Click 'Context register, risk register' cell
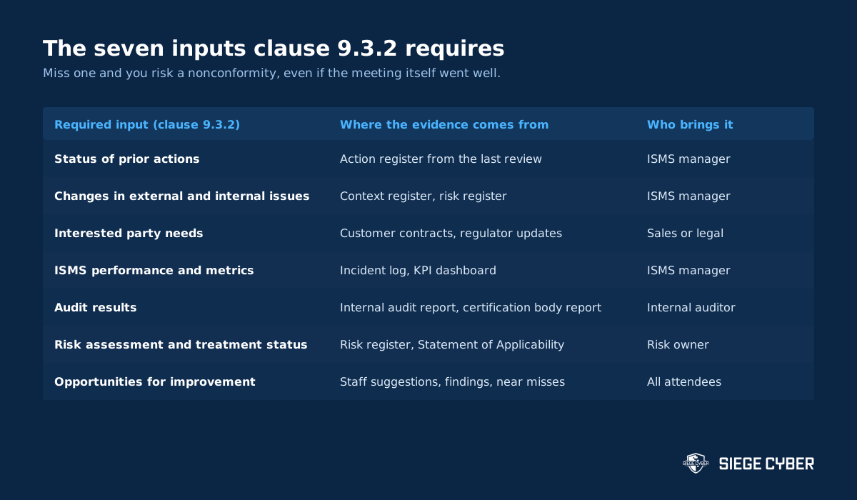Viewport: 857px width, 500px height. coord(424,196)
